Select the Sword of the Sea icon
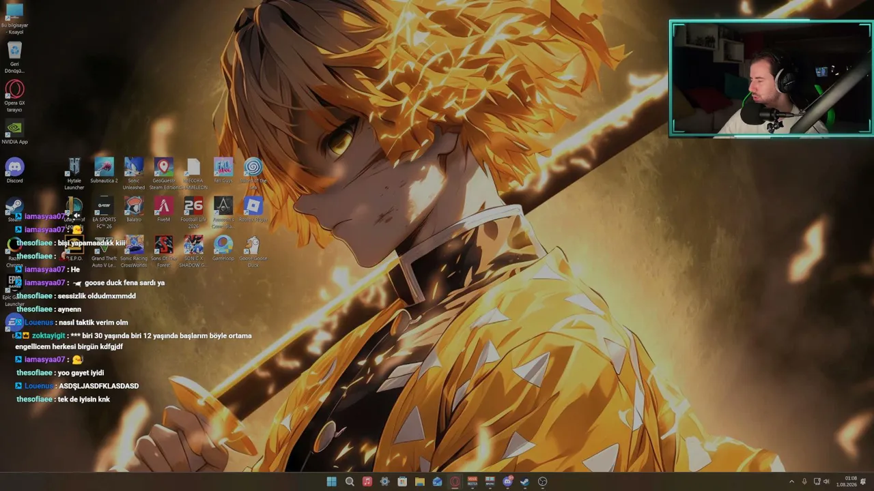Screen dimensions: 874x491 coord(253,174)
